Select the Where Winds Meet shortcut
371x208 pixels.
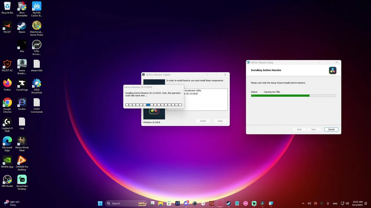click(x=22, y=144)
